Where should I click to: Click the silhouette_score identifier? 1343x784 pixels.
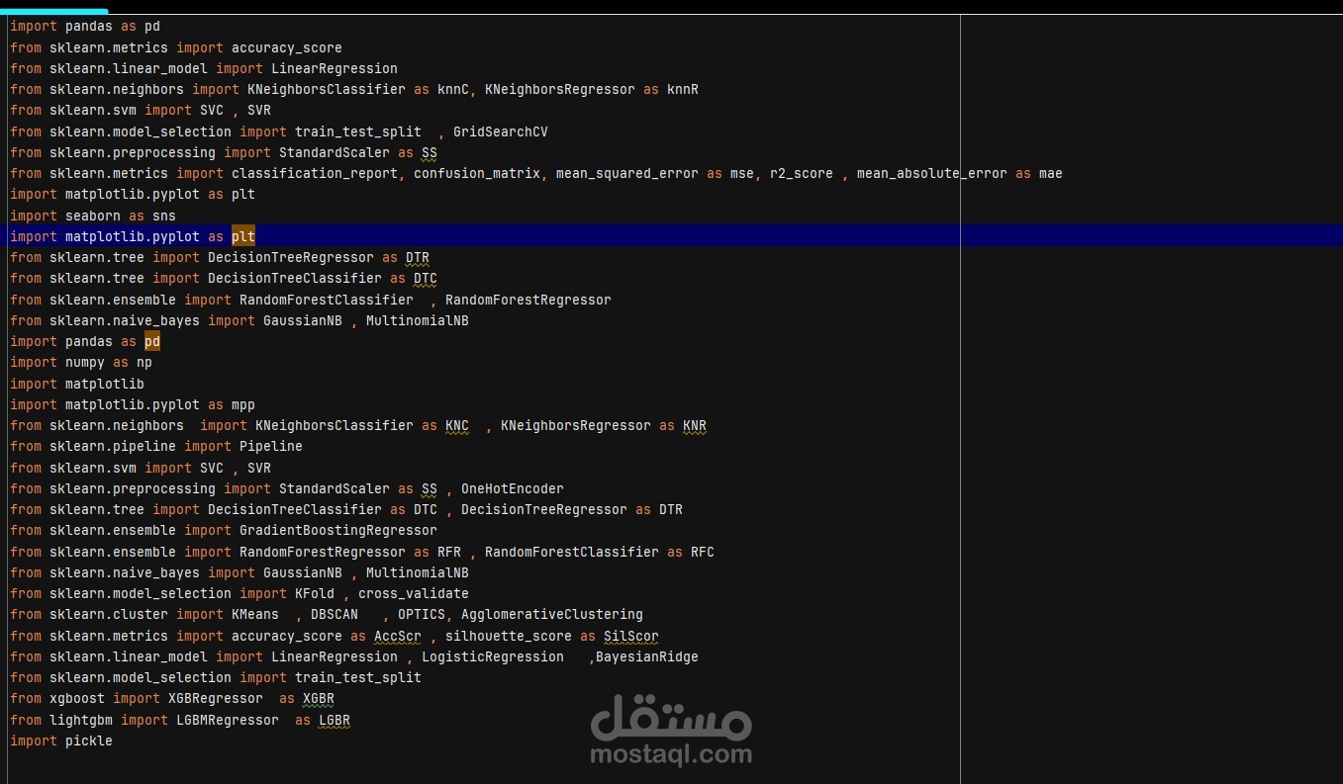click(x=509, y=636)
